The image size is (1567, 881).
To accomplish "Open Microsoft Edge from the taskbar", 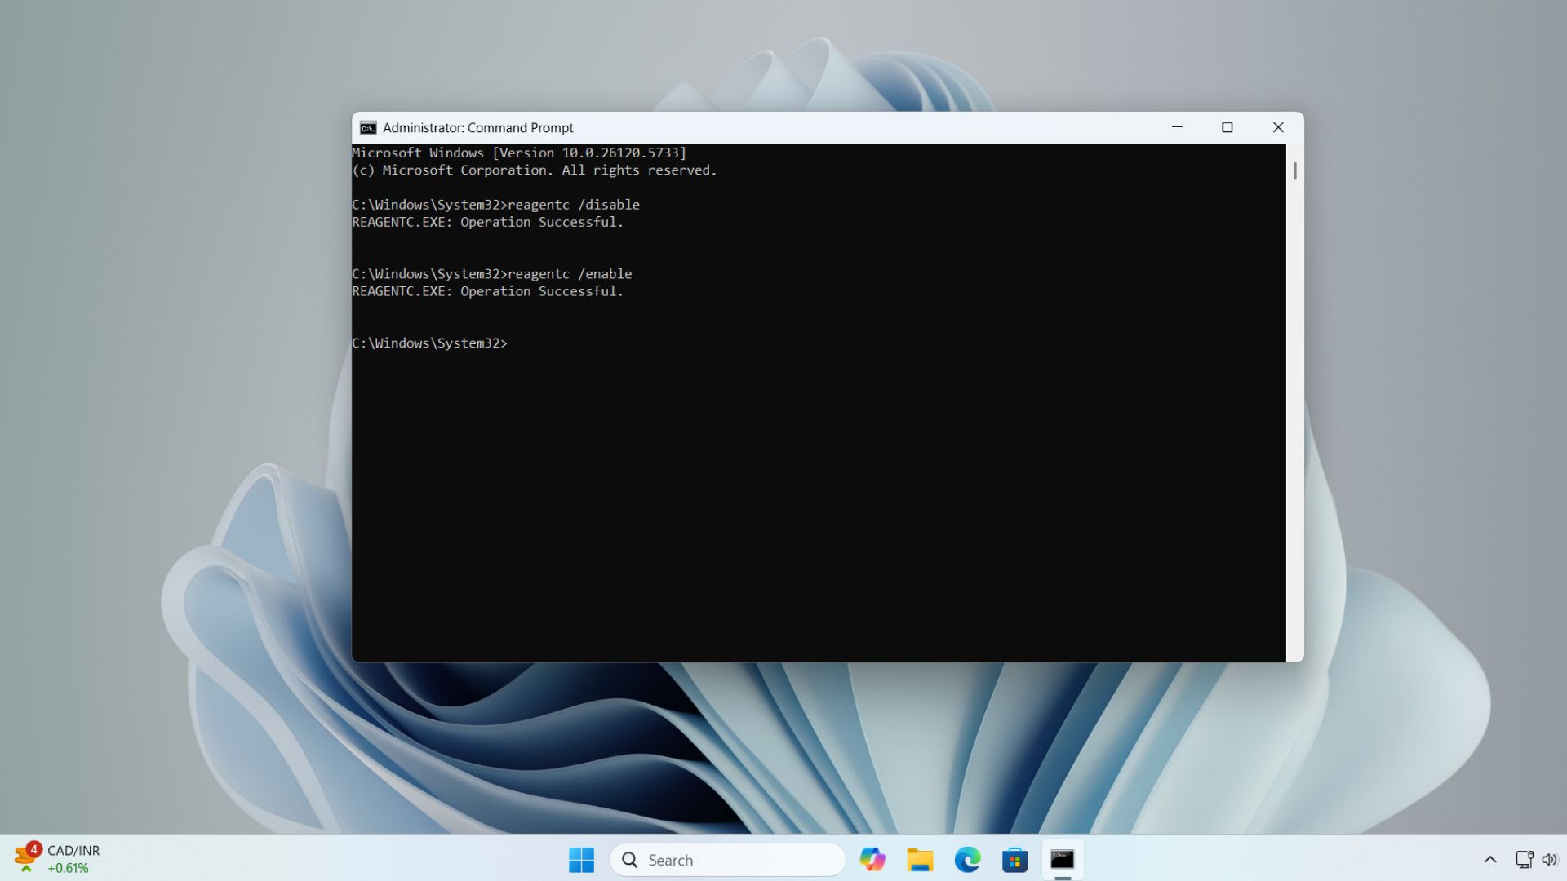I will 967,860.
